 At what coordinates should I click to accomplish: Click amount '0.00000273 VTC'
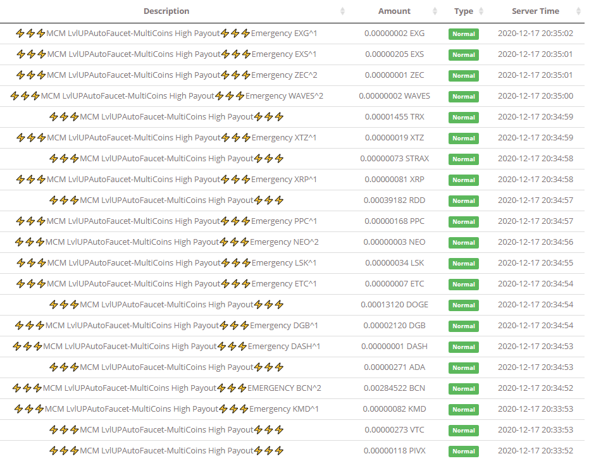(394, 430)
